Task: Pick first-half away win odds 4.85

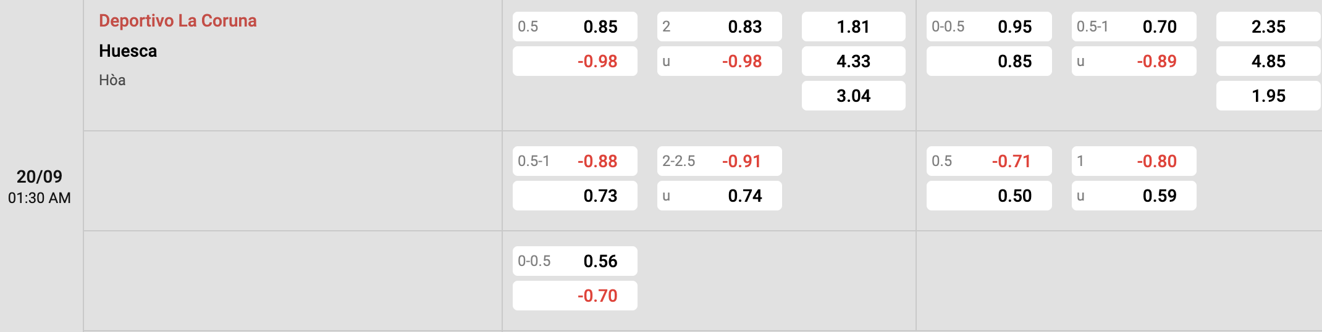Action: tap(1268, 61)
